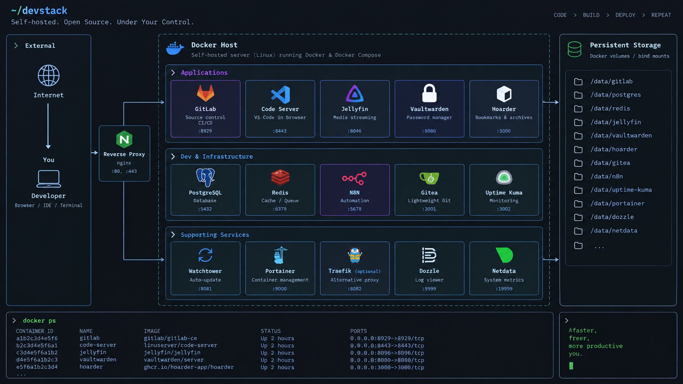683x384 pixels.
Task: Click the Watchtower refresh arrows icon
Action: tap(205, 255)
